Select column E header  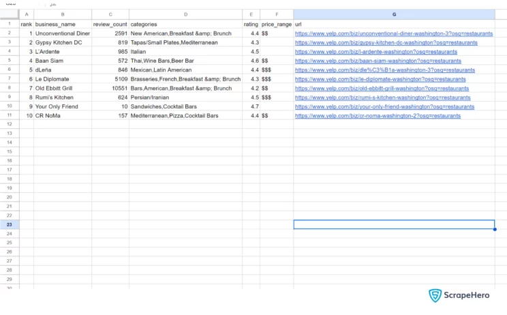coord(251,14)
